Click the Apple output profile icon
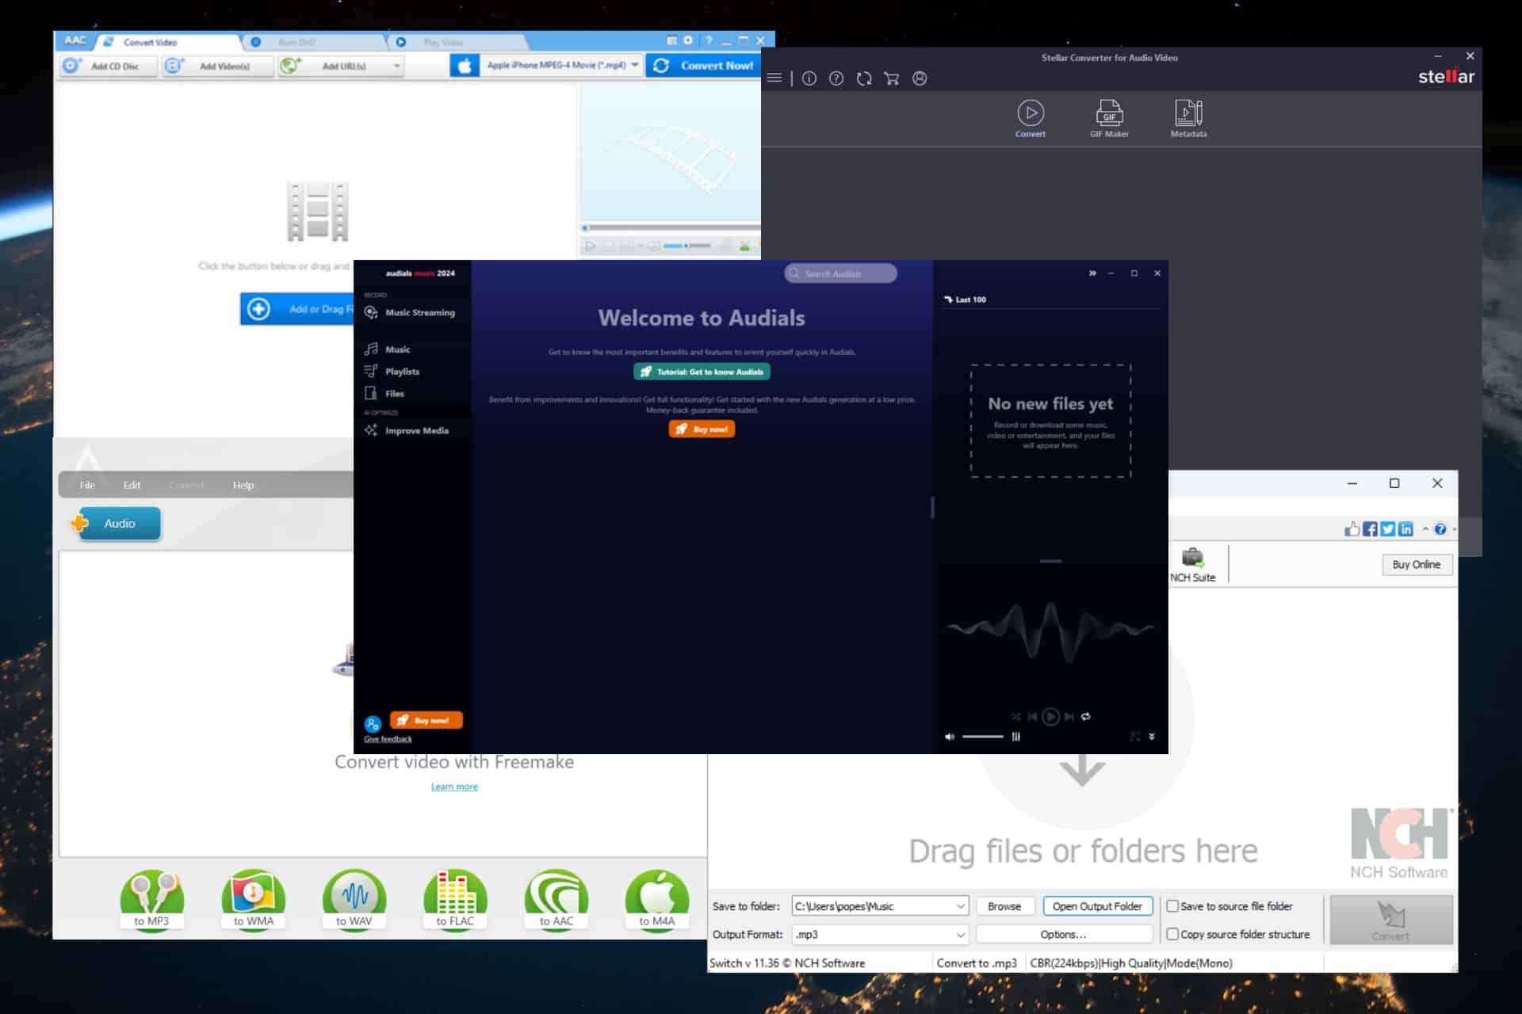 [465, 66]
